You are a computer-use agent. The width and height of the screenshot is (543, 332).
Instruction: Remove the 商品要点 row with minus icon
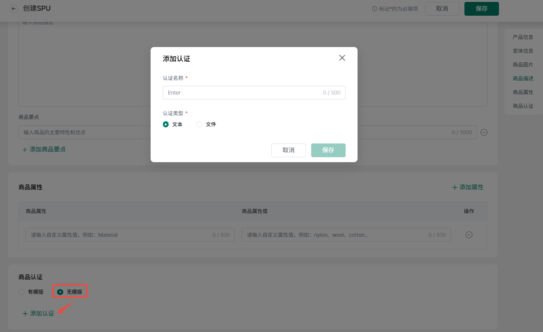(x=484, y=132)
